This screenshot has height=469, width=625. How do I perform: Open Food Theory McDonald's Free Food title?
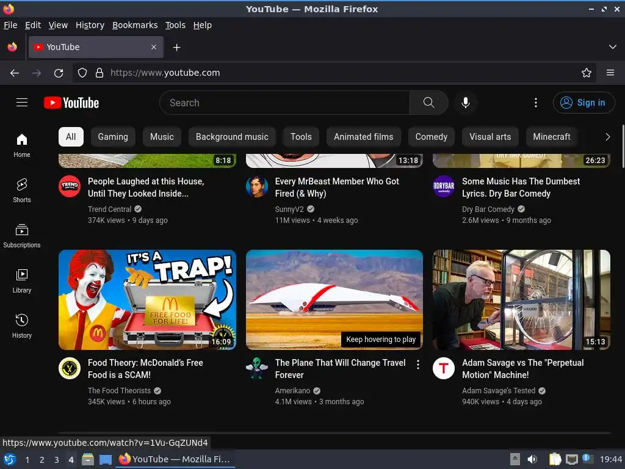pos(145,369)
